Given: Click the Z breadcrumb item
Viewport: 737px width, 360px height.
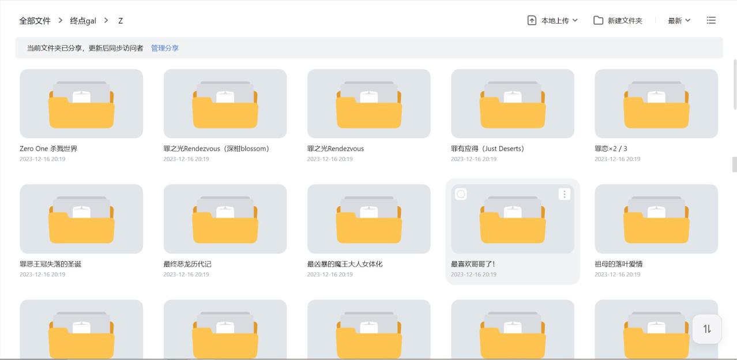Looking at the screenshot, I should click(x=121, y=20).
